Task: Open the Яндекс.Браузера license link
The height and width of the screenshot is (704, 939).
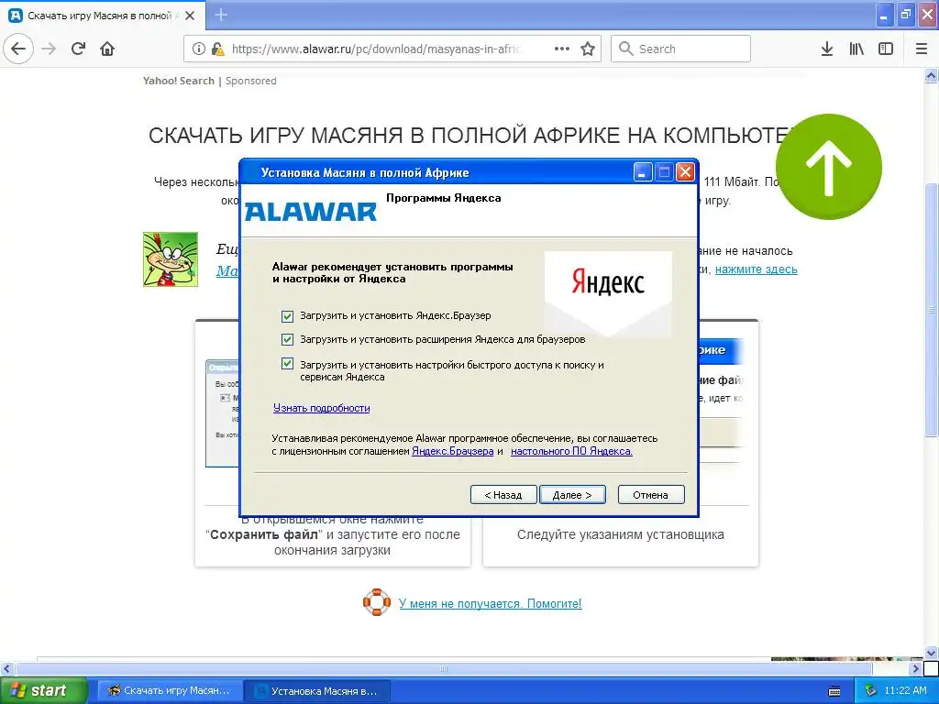Action: tap(453, 451)
